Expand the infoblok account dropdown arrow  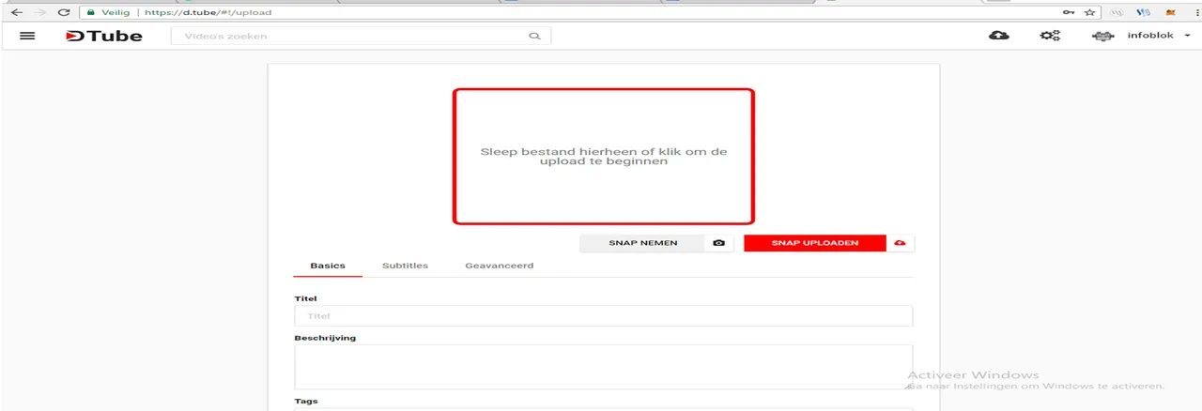[x=1187, y=36]
